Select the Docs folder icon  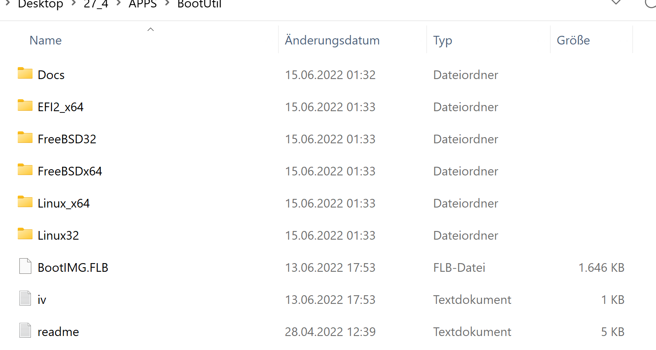pyautogui.click(x=25, y=73)
